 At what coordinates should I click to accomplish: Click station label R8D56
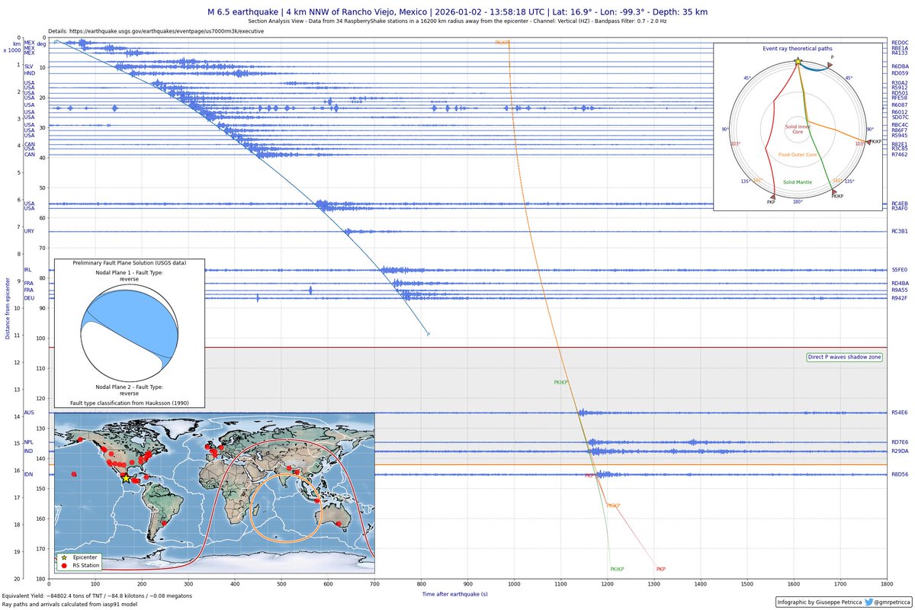(x=900, y=474)
